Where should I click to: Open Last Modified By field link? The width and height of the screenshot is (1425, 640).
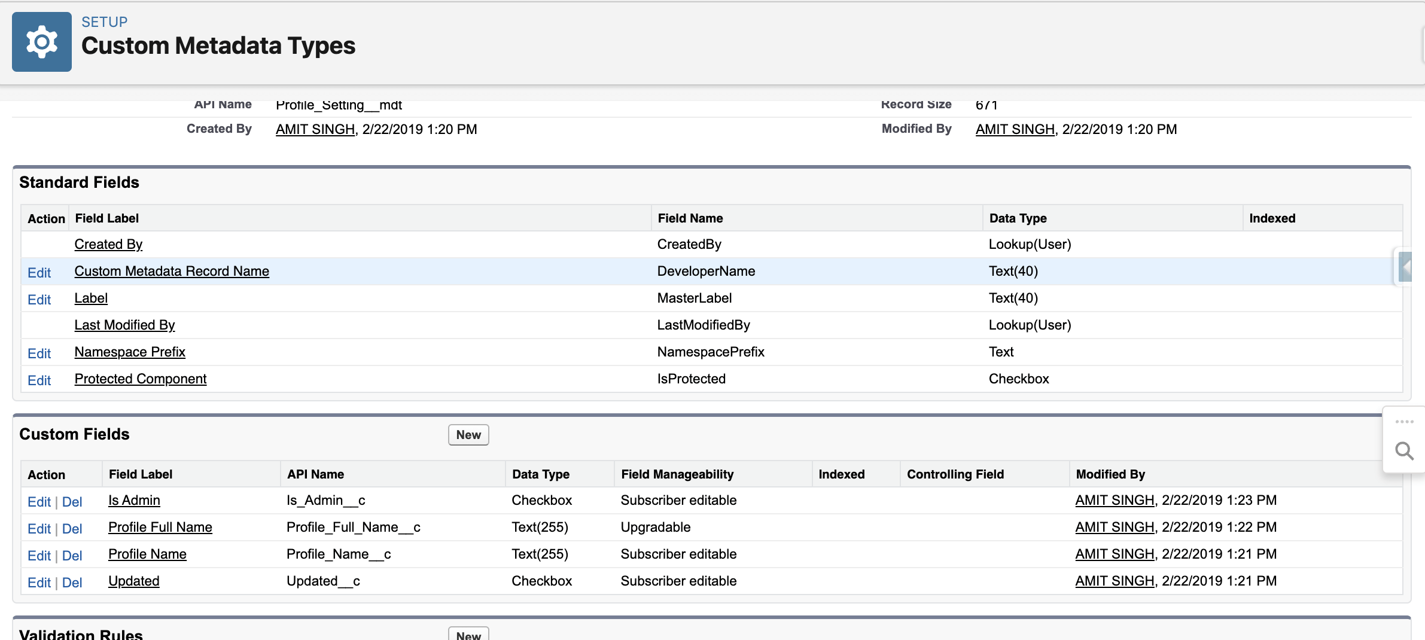[x=124, y=325]
